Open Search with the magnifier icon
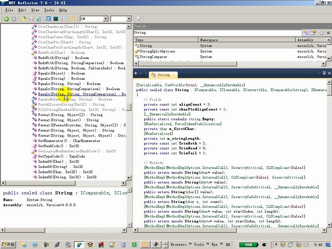The height and width of the screenshot is (249, 332). pos(63,19)
